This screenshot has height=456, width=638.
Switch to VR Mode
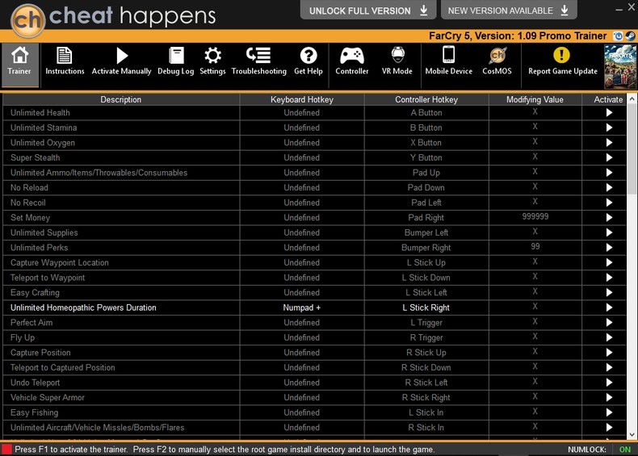click(x=397, y=61)
